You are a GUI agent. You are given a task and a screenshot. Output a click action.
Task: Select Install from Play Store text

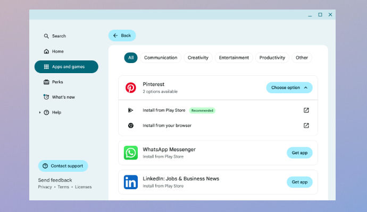pos(164,110)
